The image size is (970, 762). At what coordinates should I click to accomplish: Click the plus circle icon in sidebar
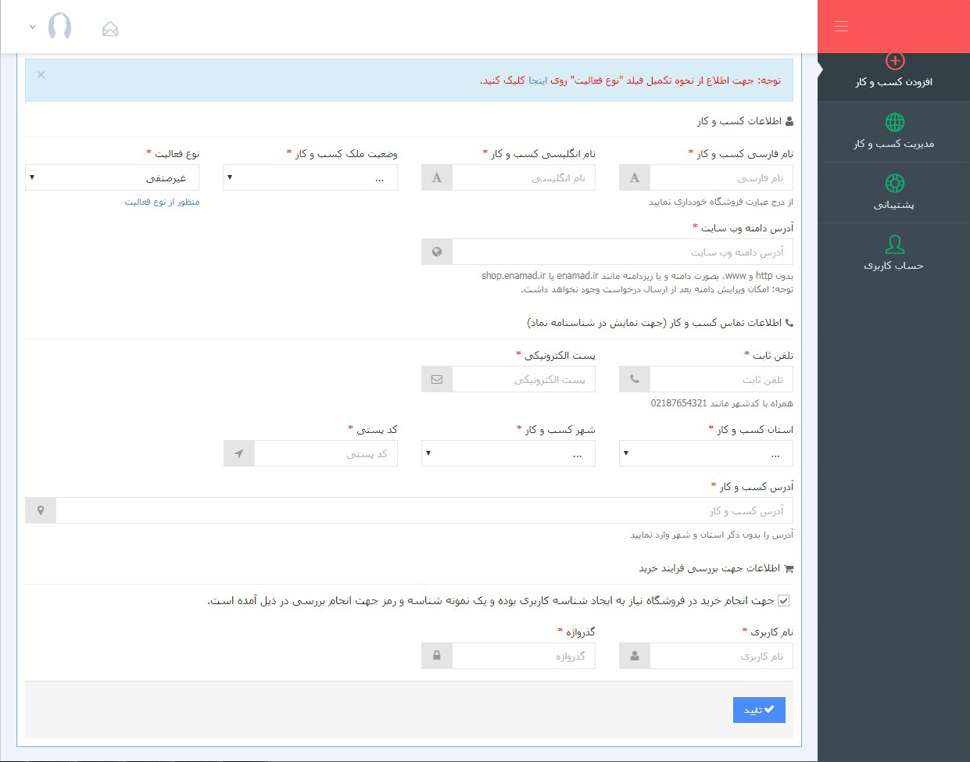point(895,60)
